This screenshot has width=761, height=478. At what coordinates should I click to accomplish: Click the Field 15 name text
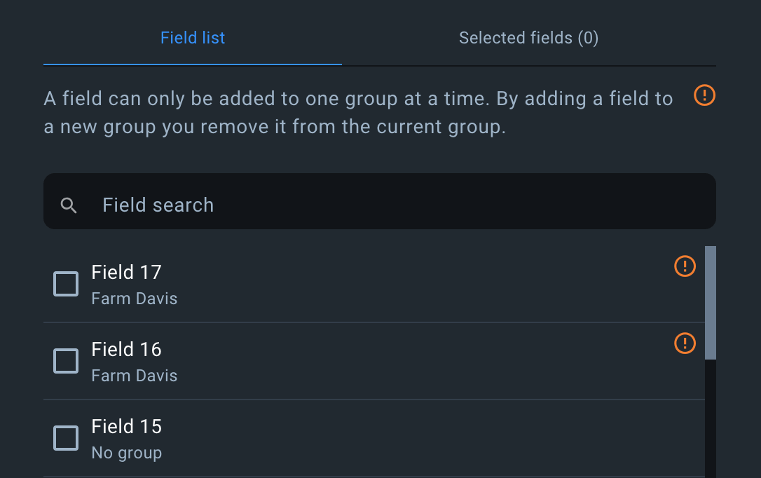(x=126, y=426)
